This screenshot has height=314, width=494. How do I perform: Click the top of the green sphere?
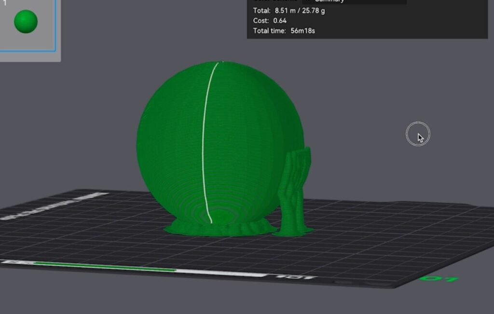point(220,67)
